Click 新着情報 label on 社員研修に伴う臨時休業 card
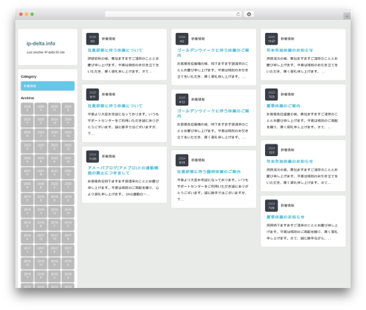Image resolution: width=366 pixels, height=310 pixels. point(198,160)
